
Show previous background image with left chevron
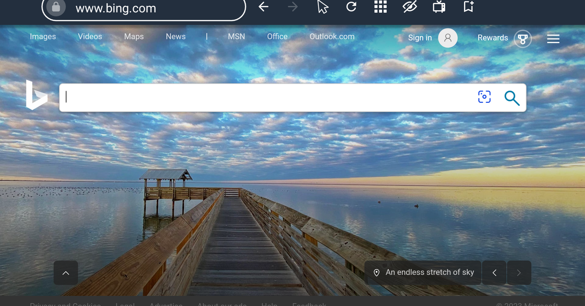tap(494, 273)
